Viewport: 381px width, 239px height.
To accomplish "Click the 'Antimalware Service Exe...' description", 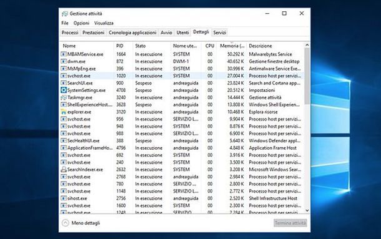I will (x=275, y=69).
